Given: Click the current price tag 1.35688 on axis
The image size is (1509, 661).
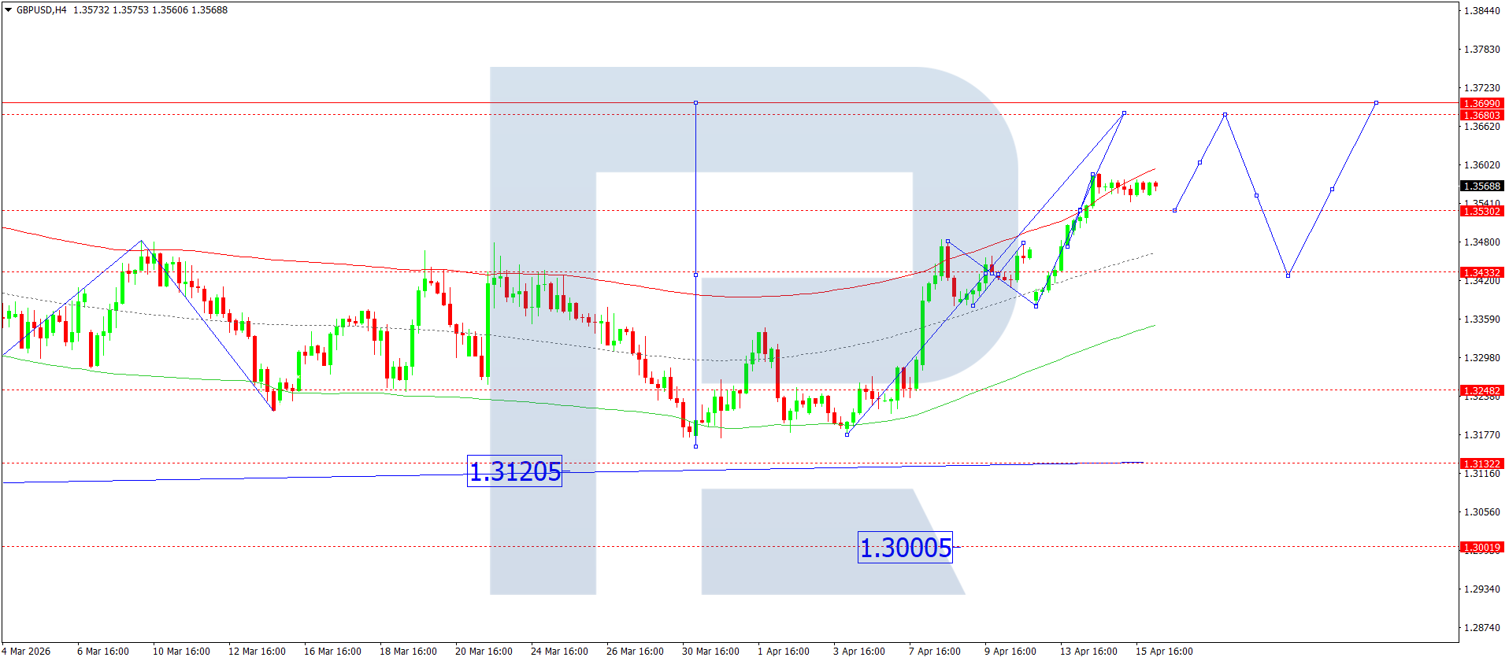Looking at the screenshot, I should pyautogui.click(x=1481, y=186).
